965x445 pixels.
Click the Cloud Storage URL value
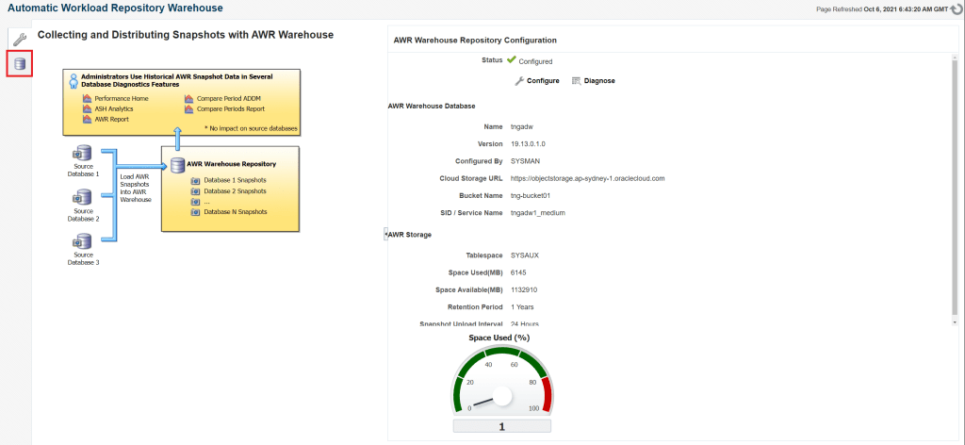(587, 178)
